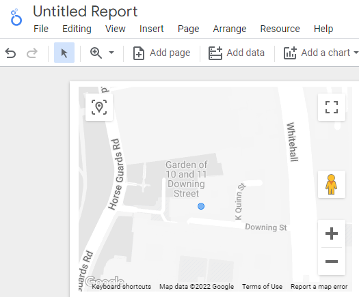
Task: Click the Add a chart icon
Action: click(290, 53)
